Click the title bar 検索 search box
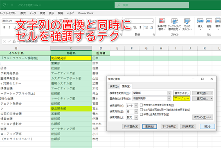 tap(152, 5)
